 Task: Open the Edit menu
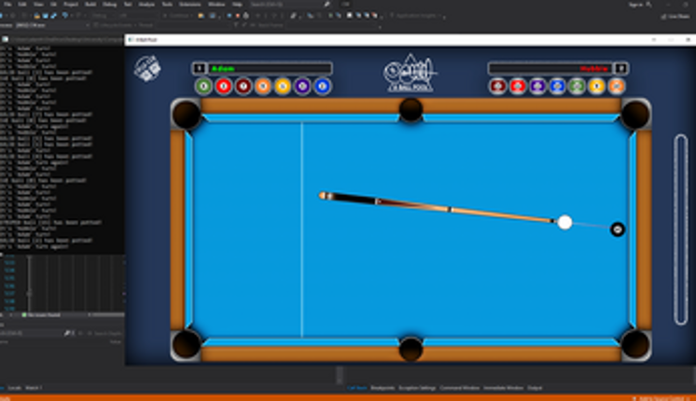(x=22, y=4)
